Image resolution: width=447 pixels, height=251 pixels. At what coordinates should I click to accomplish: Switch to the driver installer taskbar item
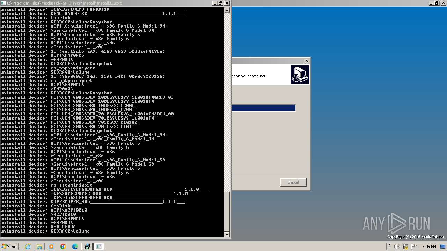point(87,246)
